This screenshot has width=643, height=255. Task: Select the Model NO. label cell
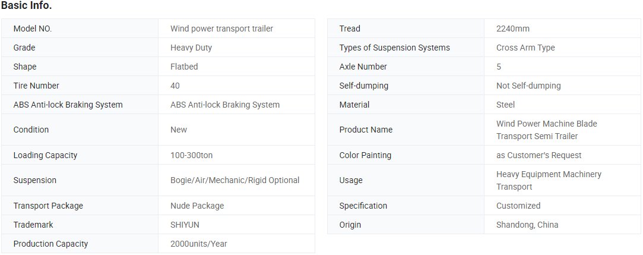tap(80, 29)
